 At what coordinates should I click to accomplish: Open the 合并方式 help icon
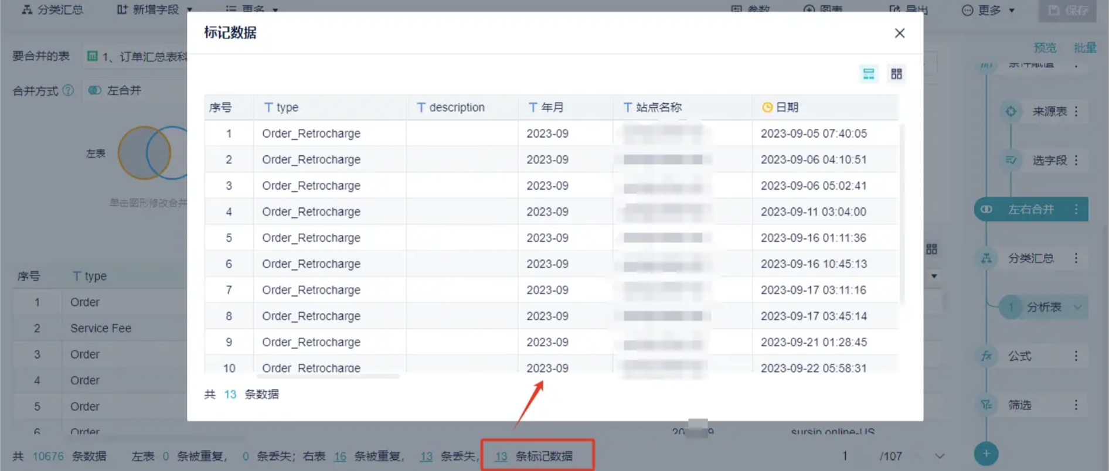(68, 90)
